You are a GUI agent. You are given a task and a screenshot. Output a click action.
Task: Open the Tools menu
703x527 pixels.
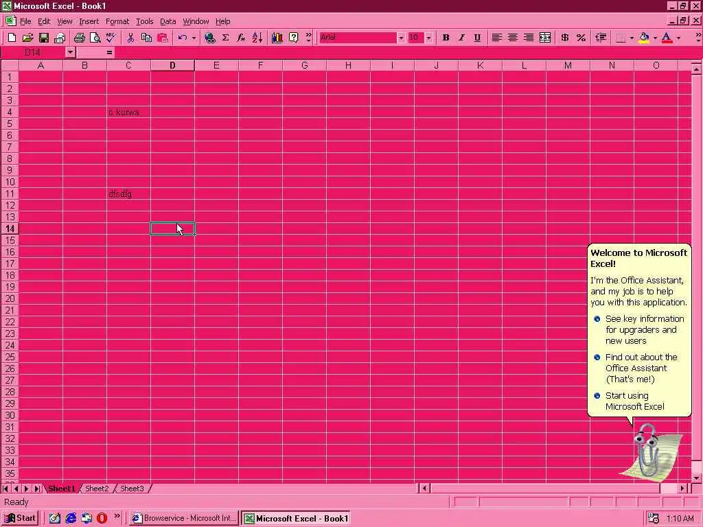[x=144, y=21]
